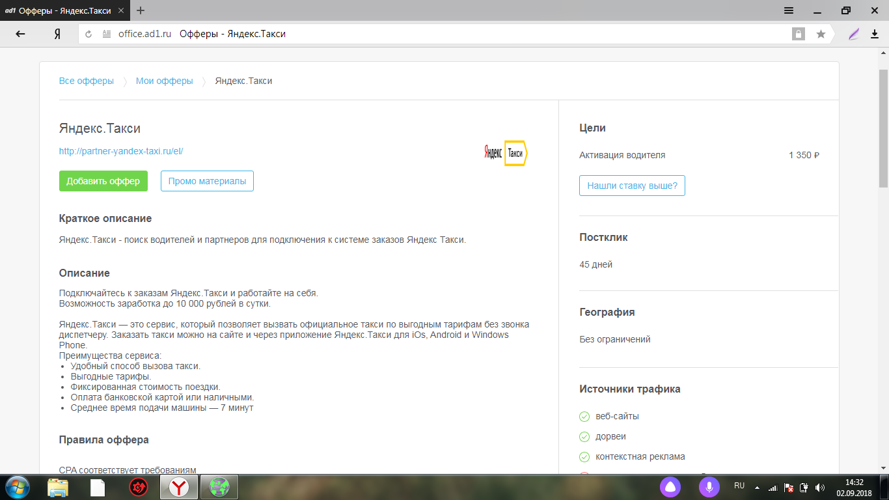Click the purple feather icon in toolbar
Image resolution: width=889 pixels, height=500 pixels.
pyautogui.click(x=854, y=34)
